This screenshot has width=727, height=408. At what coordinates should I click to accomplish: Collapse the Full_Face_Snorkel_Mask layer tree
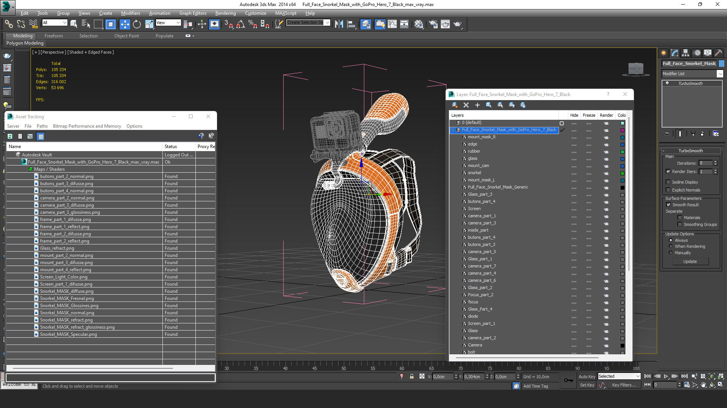[x=452, y=130]
